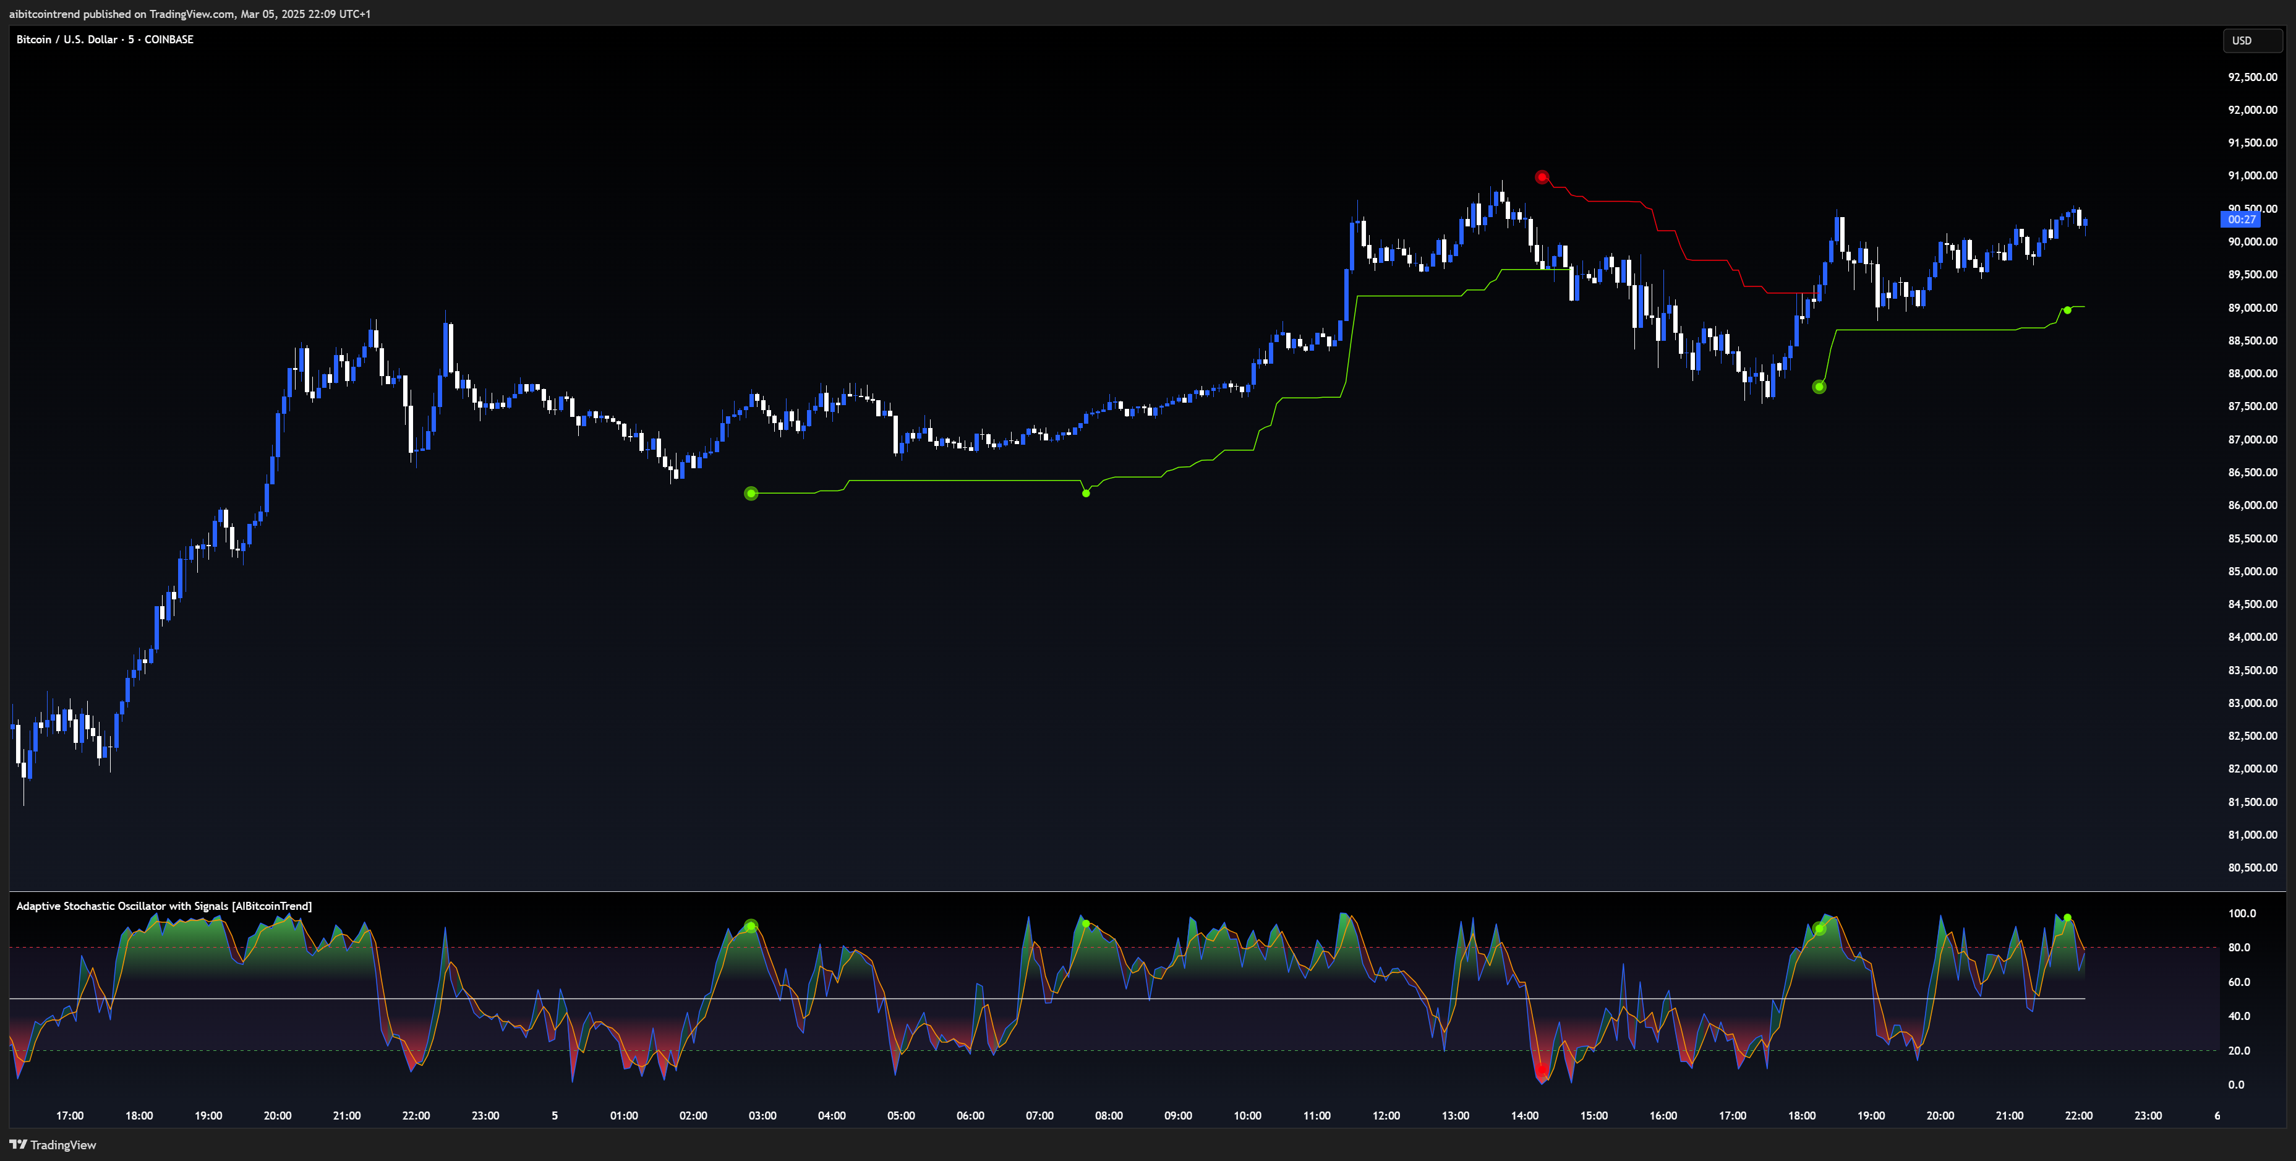Click the 89,000.00 price axis label
Screen dimensions: 2296x1161
tap(2252, 307)
